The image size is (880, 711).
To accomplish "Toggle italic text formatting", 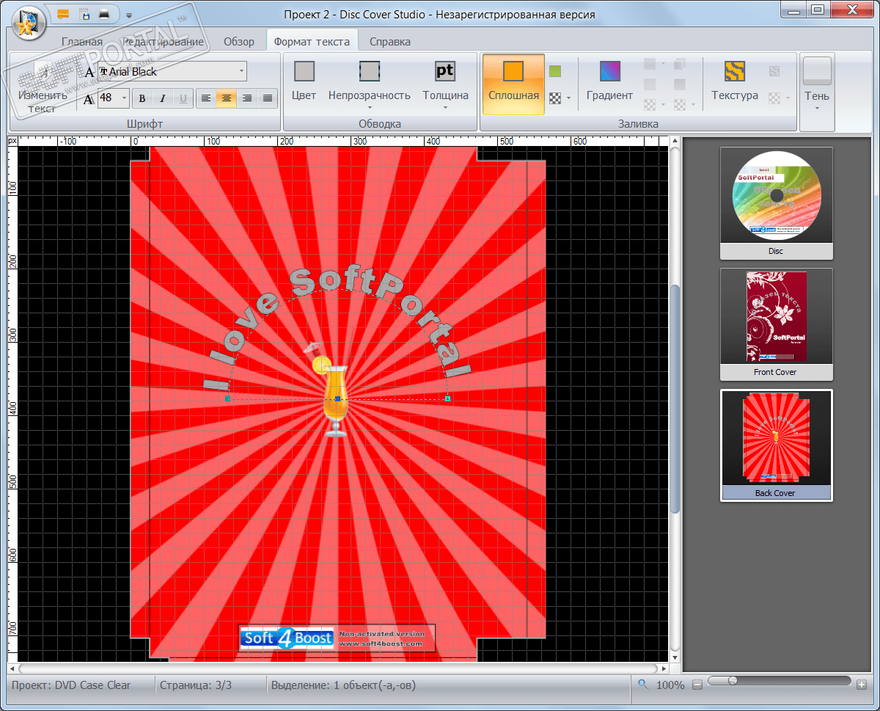I will 163,98.
